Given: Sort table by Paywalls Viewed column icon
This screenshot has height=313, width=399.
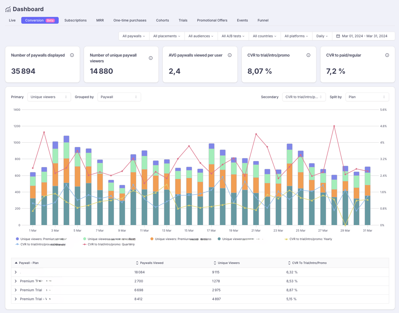Looking at the screenshot, I should pos(137,263).
